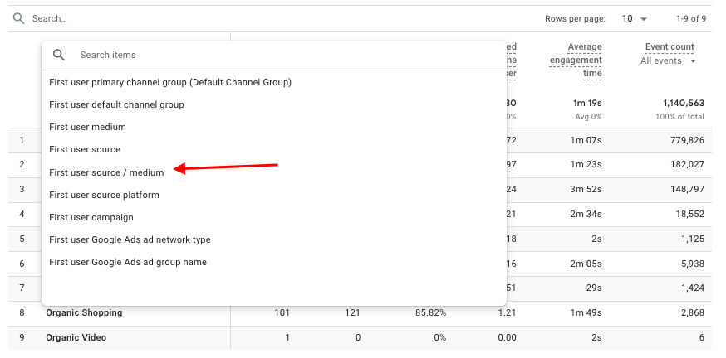Click the search magnifier icon above table
726x358 pixels.
pos(18,18)
